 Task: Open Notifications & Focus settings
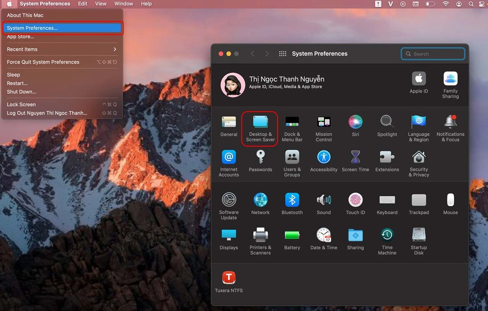click(450, 128)
